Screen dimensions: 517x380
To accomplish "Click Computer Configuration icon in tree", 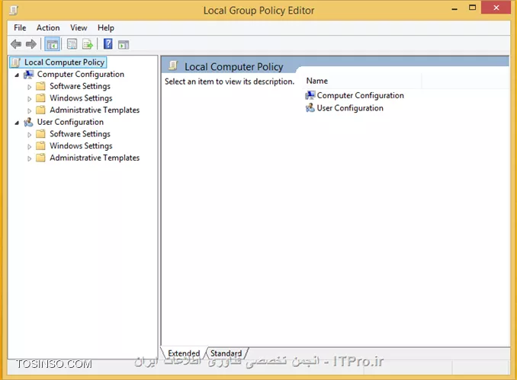I will (29, 75).
